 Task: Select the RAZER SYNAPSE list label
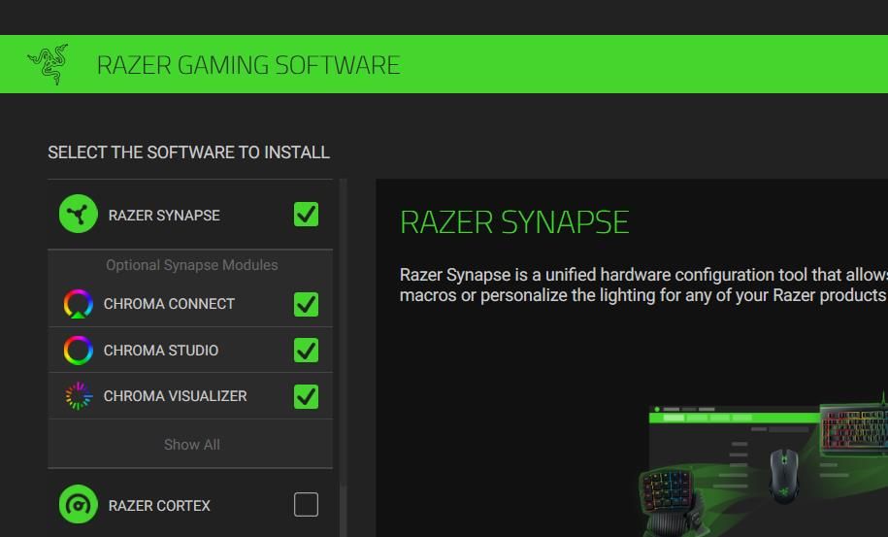(164, 216)
